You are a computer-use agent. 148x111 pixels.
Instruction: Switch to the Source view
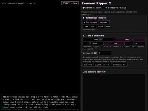[x=101, y=26]
